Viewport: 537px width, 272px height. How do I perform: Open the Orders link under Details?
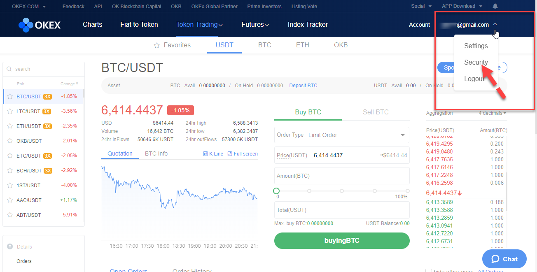click(x=24, y=261)
